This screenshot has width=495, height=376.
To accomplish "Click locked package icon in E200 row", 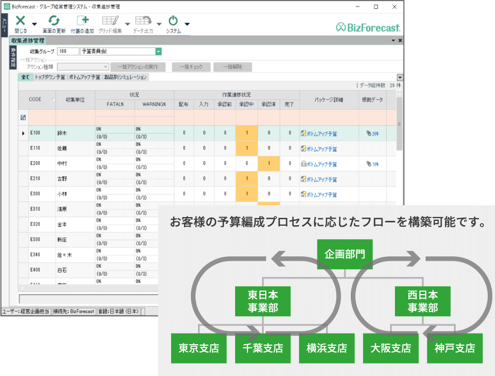I will click(303, 164).
